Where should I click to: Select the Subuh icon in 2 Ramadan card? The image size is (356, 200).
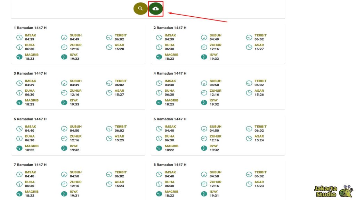click(x=204, y=37)
